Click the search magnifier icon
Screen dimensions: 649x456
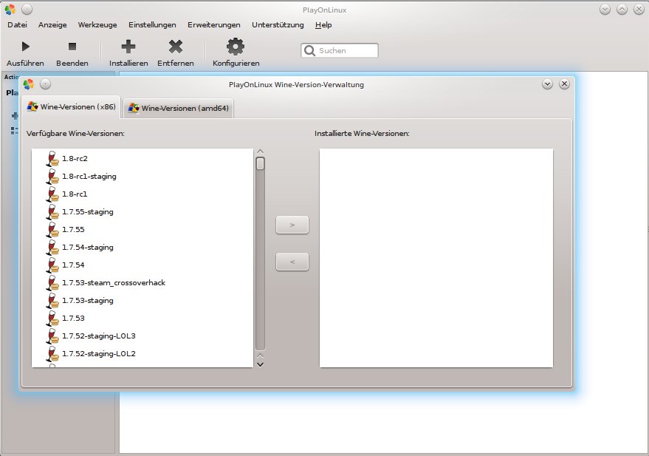coord(309,50)
